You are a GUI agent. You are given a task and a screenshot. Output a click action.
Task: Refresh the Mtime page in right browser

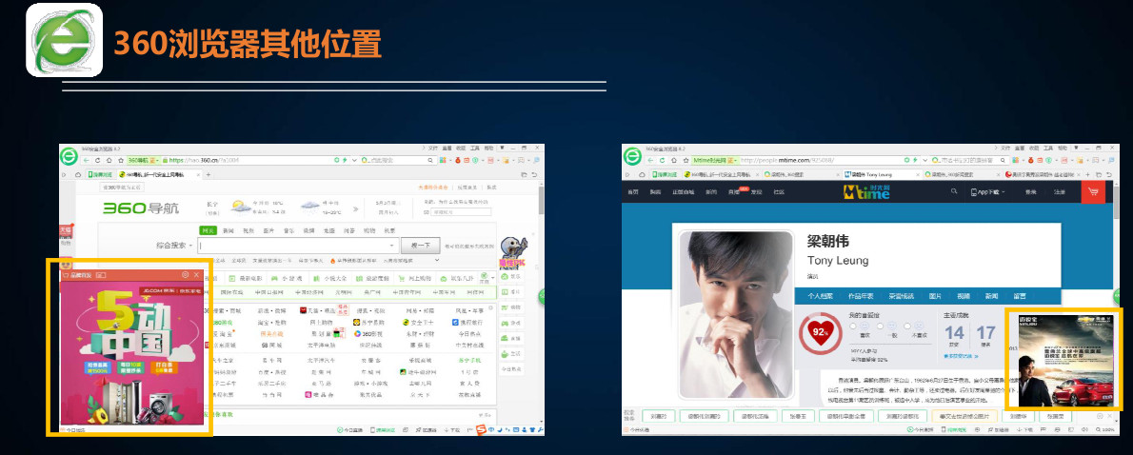coord(661,160)
